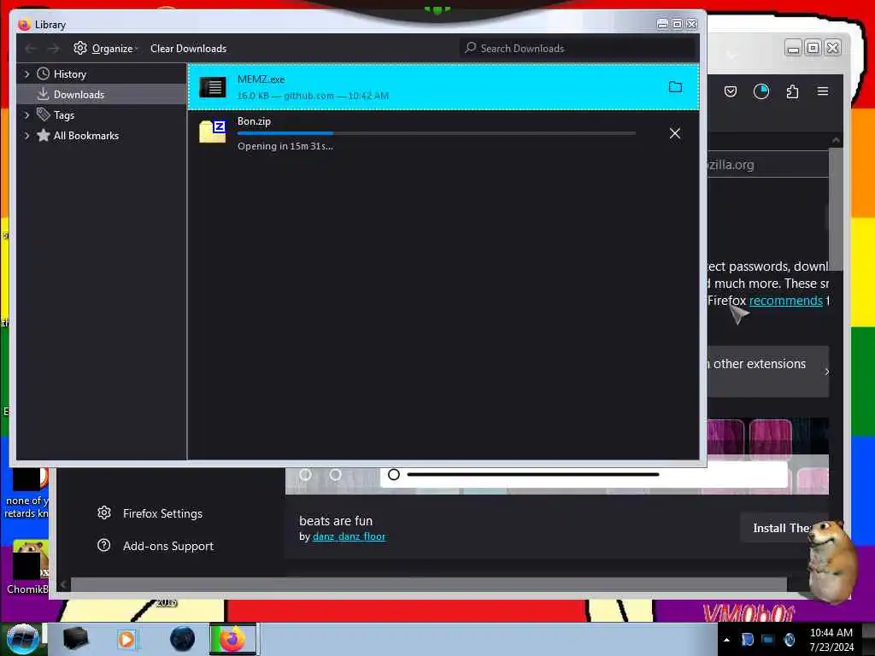Open Firefox Pocket icon in browser toolbar
Screen dimensions: 875x656
731,91
